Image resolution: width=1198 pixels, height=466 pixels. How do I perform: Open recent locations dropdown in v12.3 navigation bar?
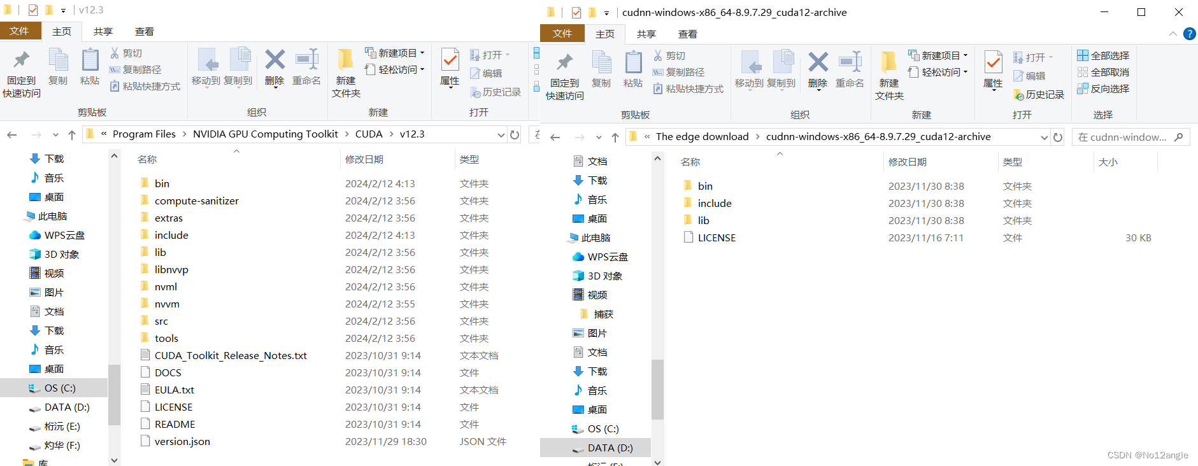tap(55, 134)
